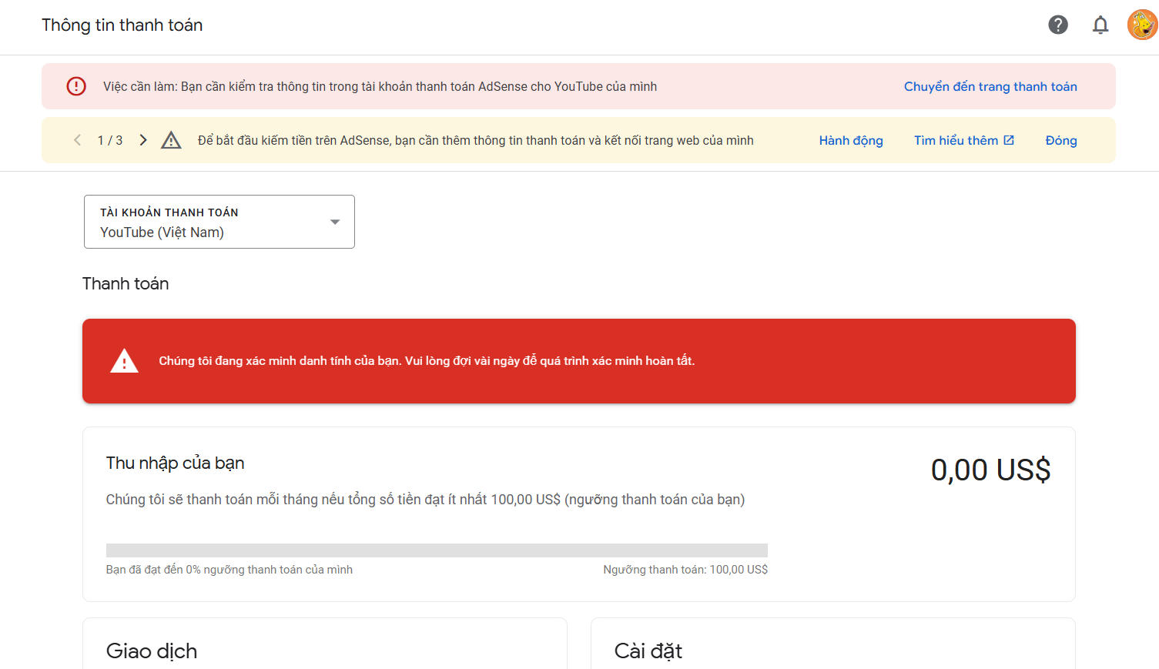1159x669 pixels.
Task: Click the dropdown arrow in payment account box
Action: click(x=335, y=222)
